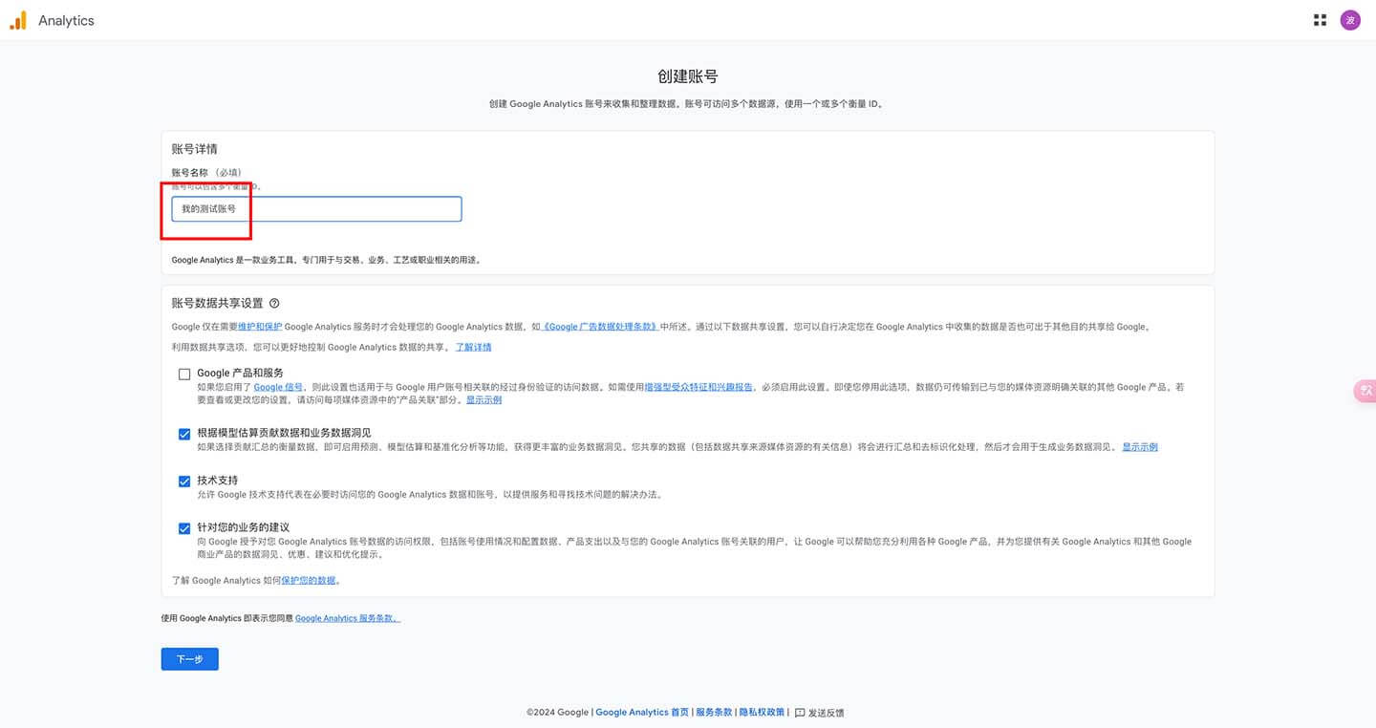
Task: Click the 针对您的业务的建议 option label
Action: (243, 527)
